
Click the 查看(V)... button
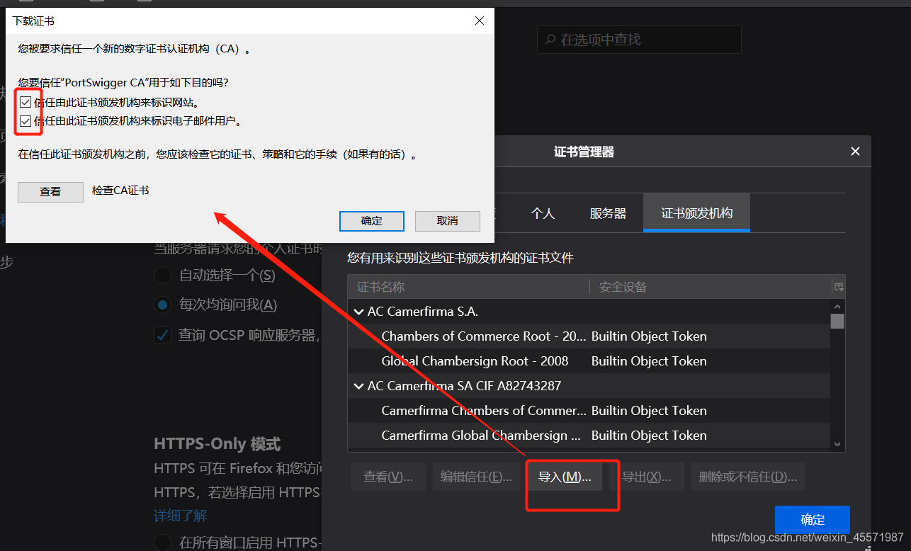tap(387, 477)
